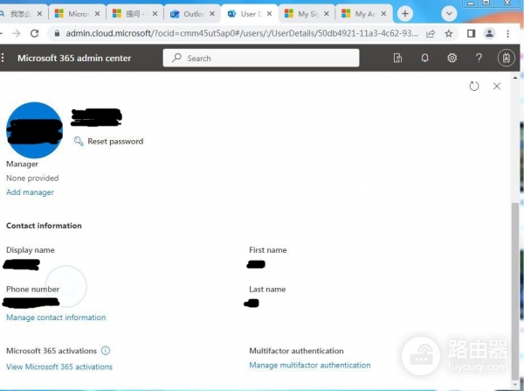Reload the browser page
The height and width of the screenshot is (391, 524).
(34, 33)
